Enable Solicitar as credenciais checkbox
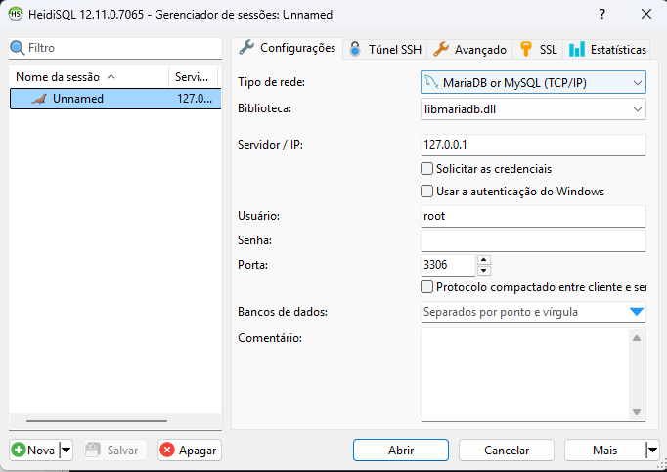The image size is (667, 472). 426,168
